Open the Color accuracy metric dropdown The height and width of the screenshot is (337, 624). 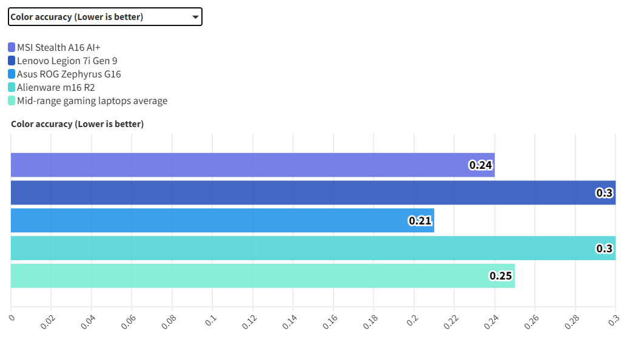104,17
